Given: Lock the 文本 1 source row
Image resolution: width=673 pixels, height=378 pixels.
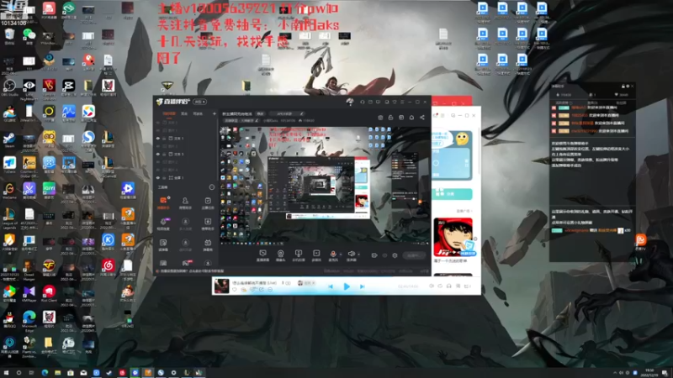Looking at the screenshot, I should 164,139.
